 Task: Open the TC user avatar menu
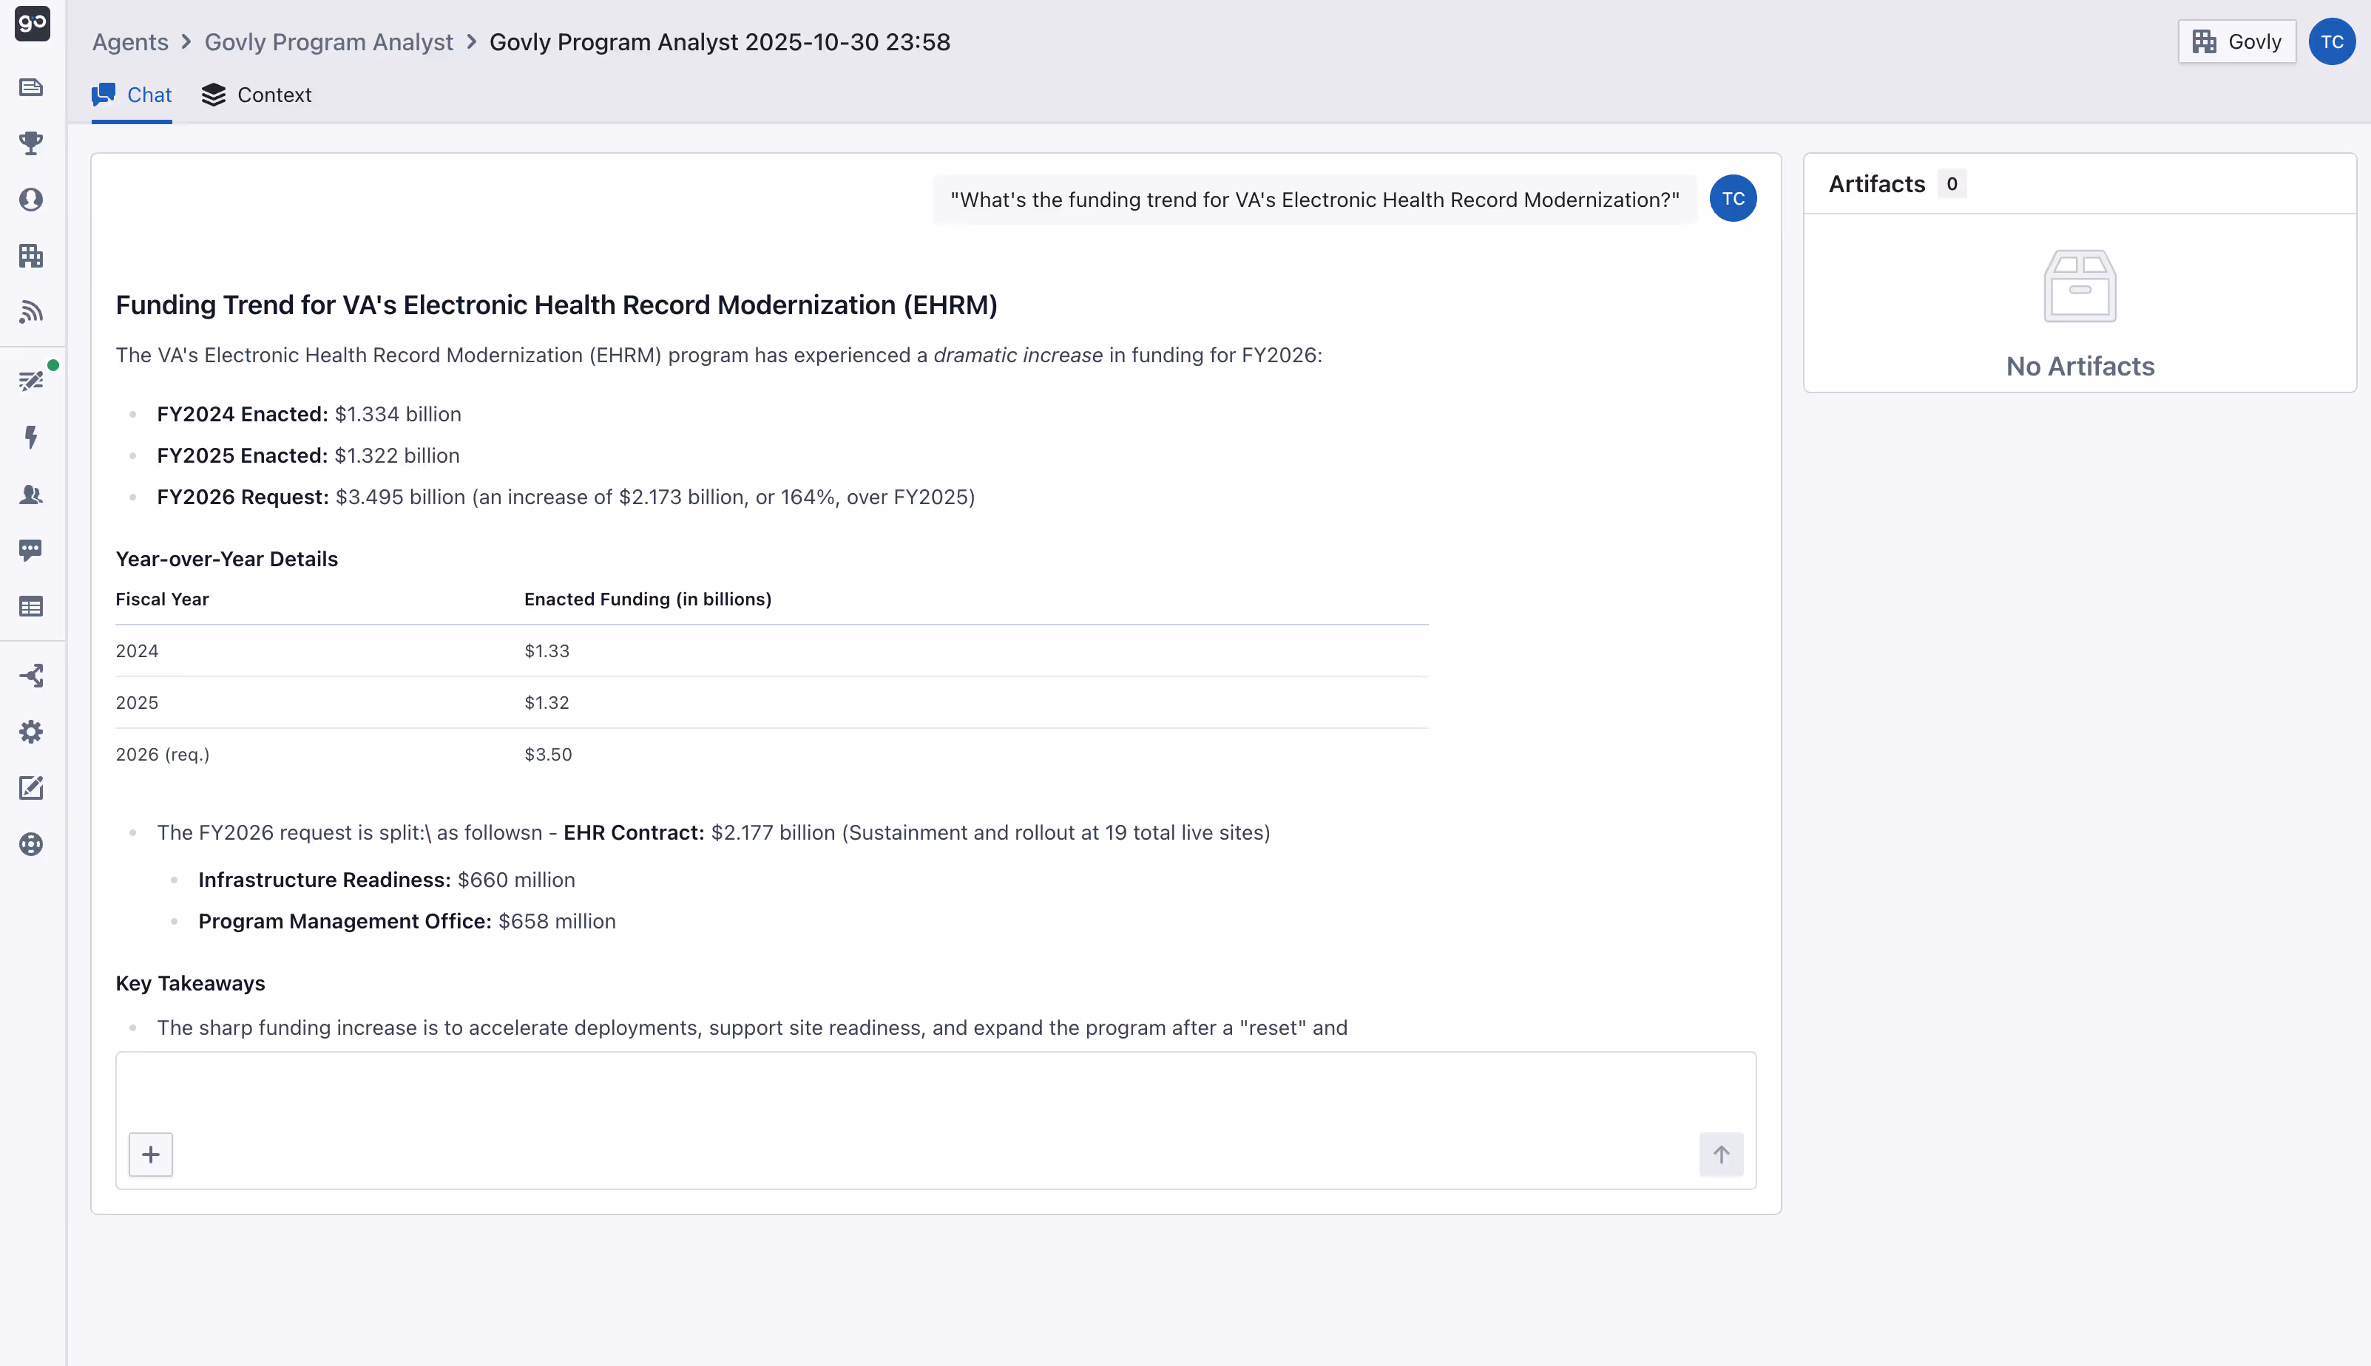[2332, 42]
